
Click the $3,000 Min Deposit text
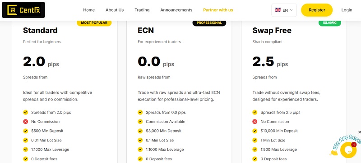164,131
